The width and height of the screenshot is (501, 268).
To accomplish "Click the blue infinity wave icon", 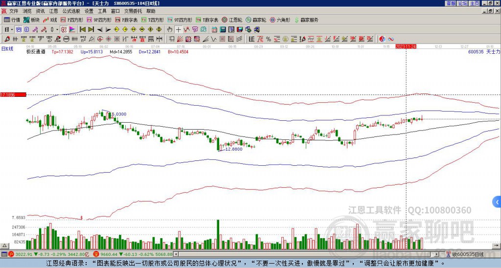I will (x=391, y=39).
